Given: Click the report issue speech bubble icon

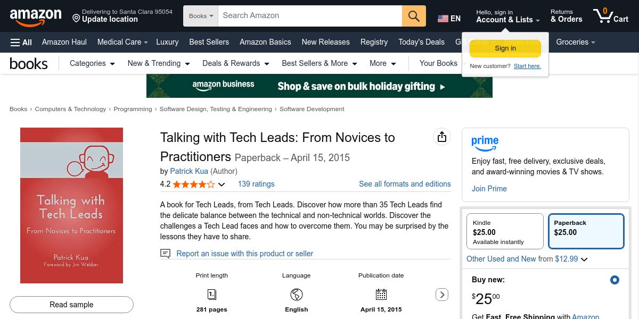Looking at the screenshot, I should [x=166, y=254].
